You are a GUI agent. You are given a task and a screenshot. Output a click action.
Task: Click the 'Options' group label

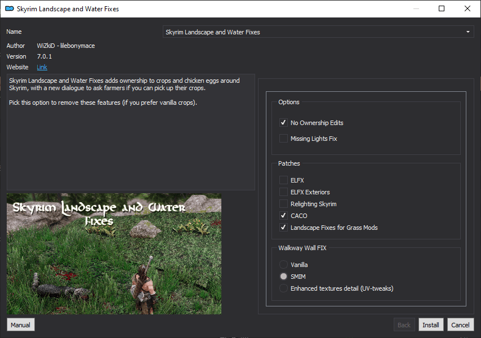click(x=289, y=102)
